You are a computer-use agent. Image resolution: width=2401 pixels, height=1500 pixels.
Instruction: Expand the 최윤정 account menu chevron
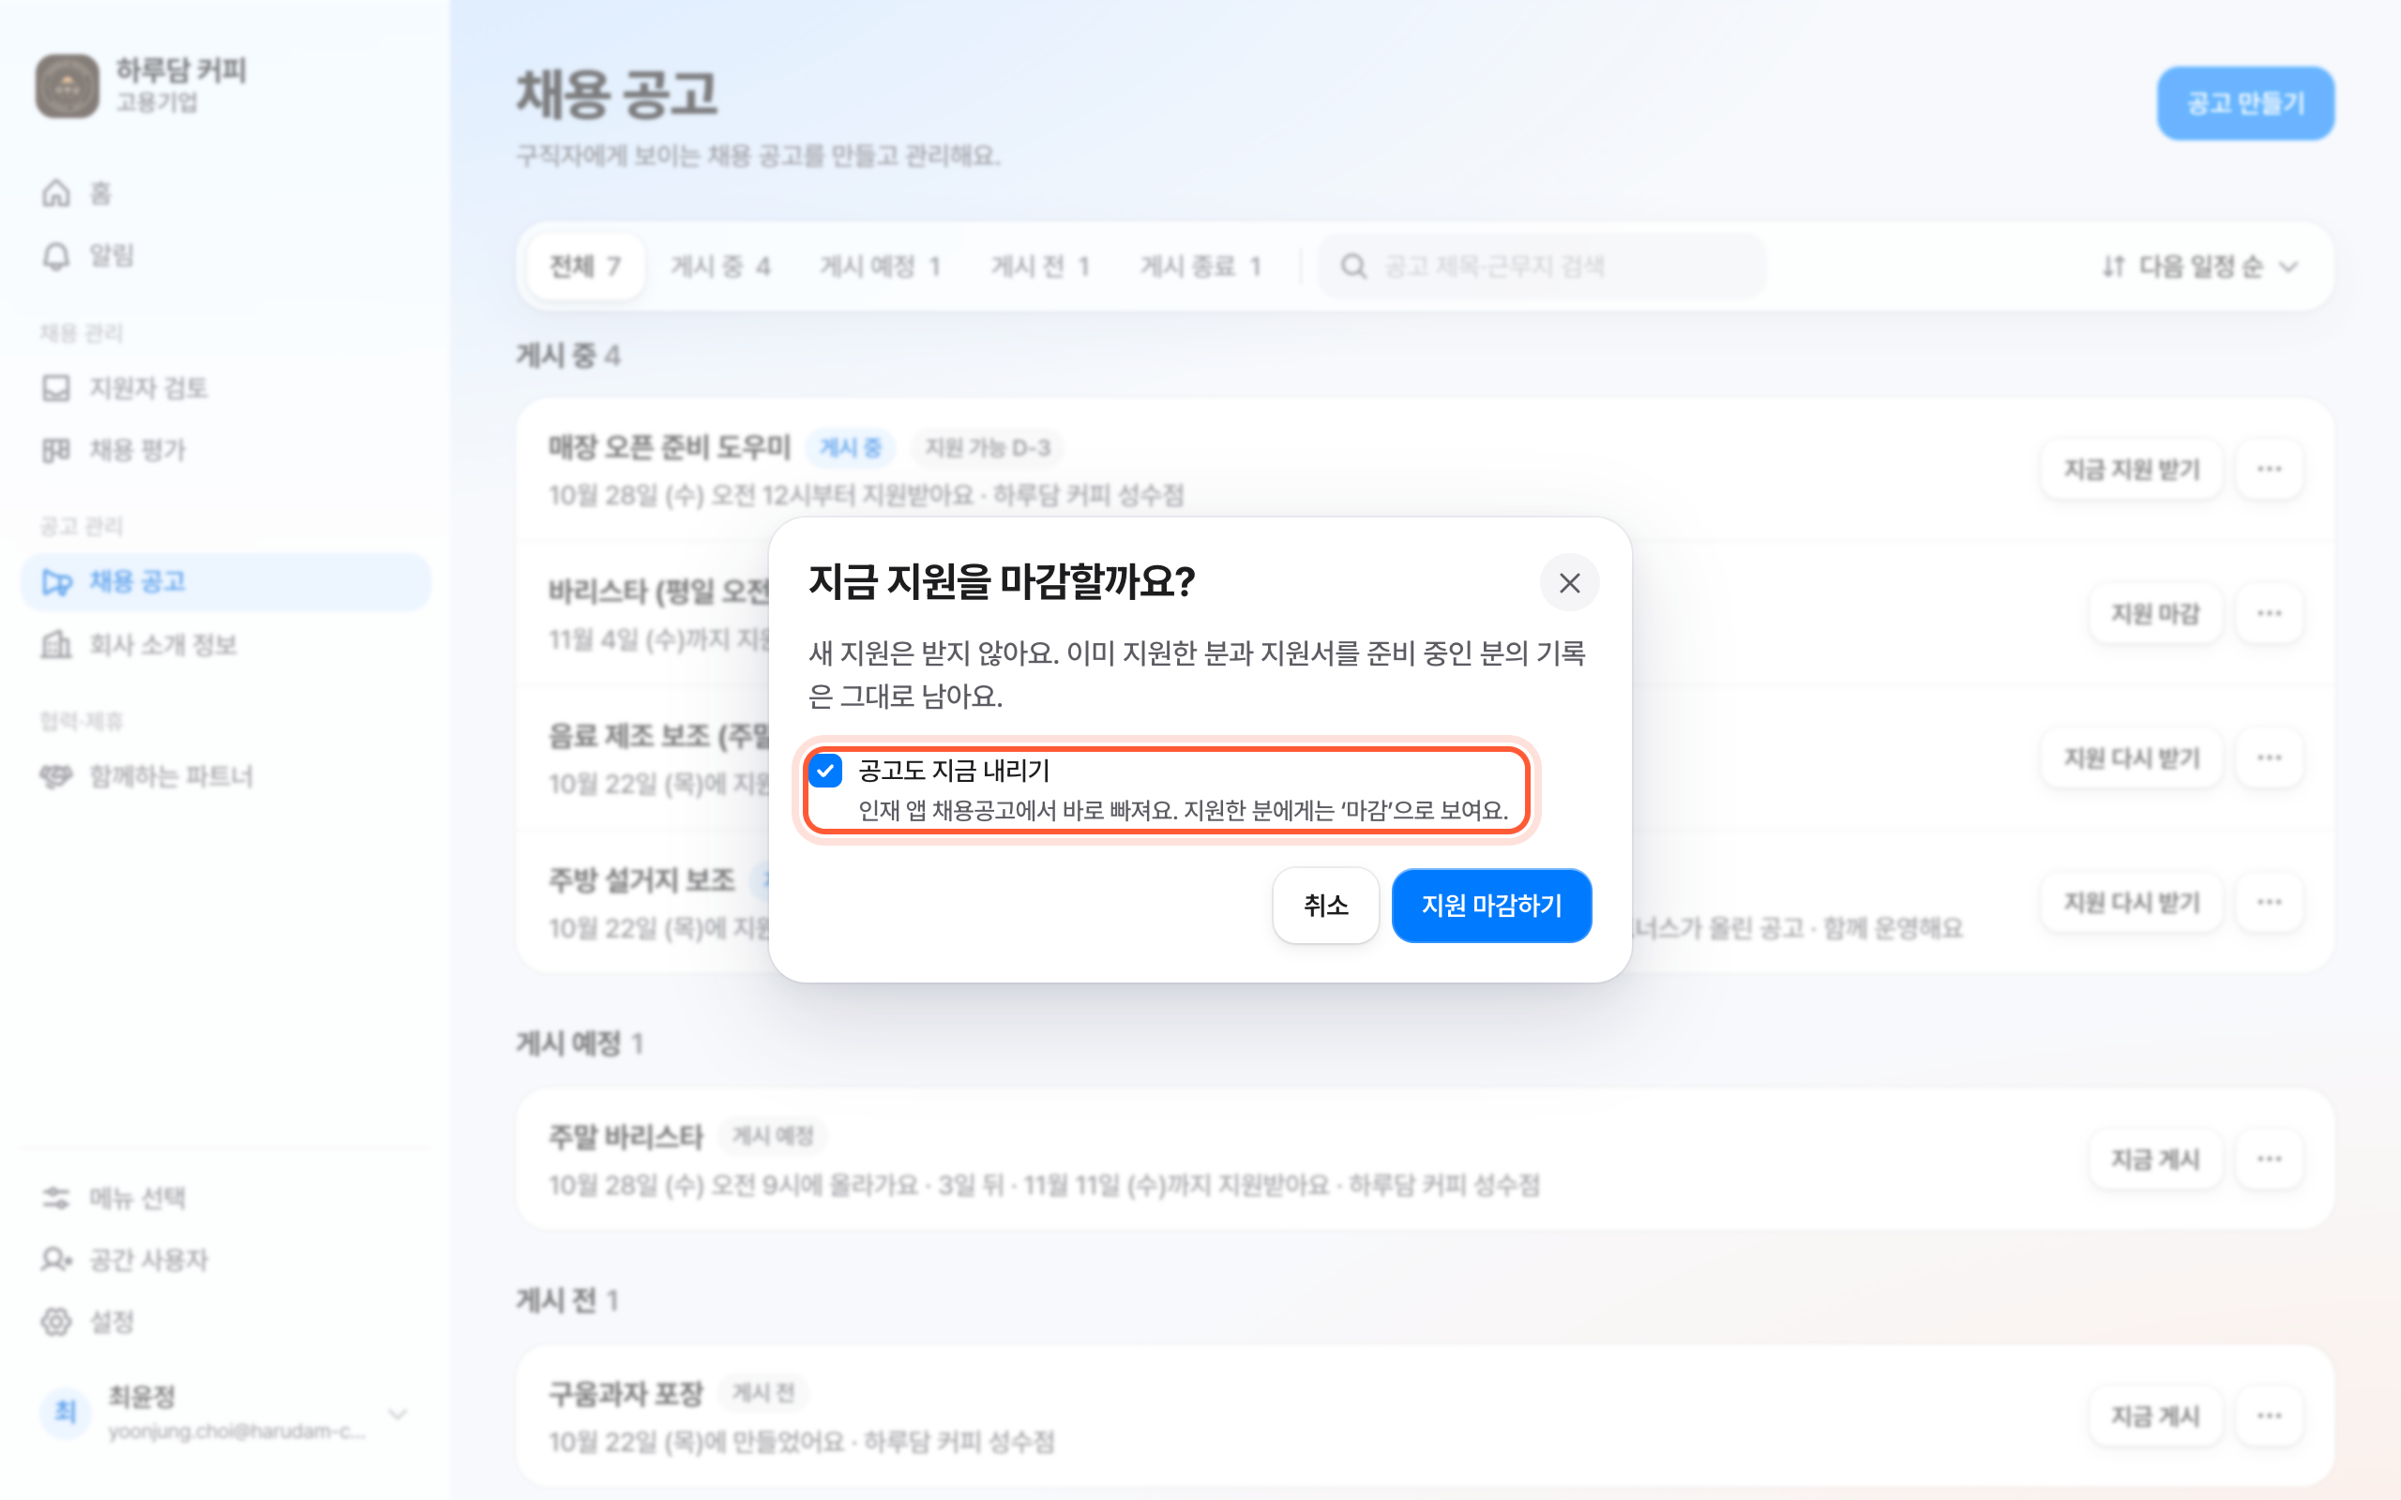(398, 1413)
